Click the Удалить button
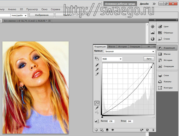The image size is (179, 136). coord(67,15)
